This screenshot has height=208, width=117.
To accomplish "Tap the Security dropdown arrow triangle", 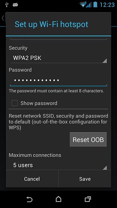I will point(105,61).
